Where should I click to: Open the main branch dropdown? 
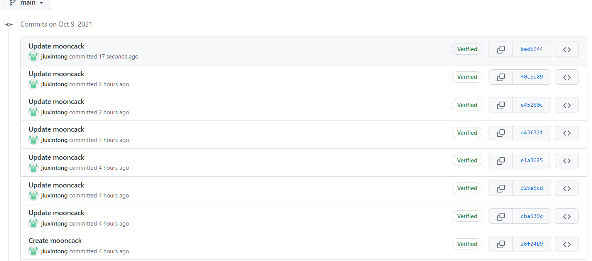(26, 3)
